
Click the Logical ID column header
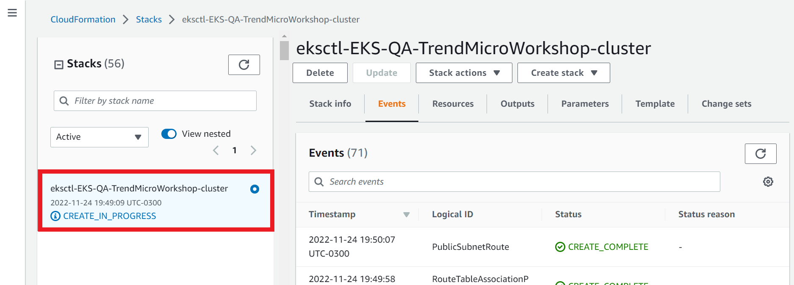pos(453,214)
